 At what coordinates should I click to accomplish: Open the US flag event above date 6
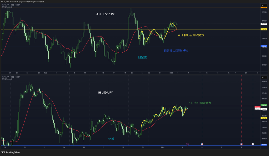202,144
